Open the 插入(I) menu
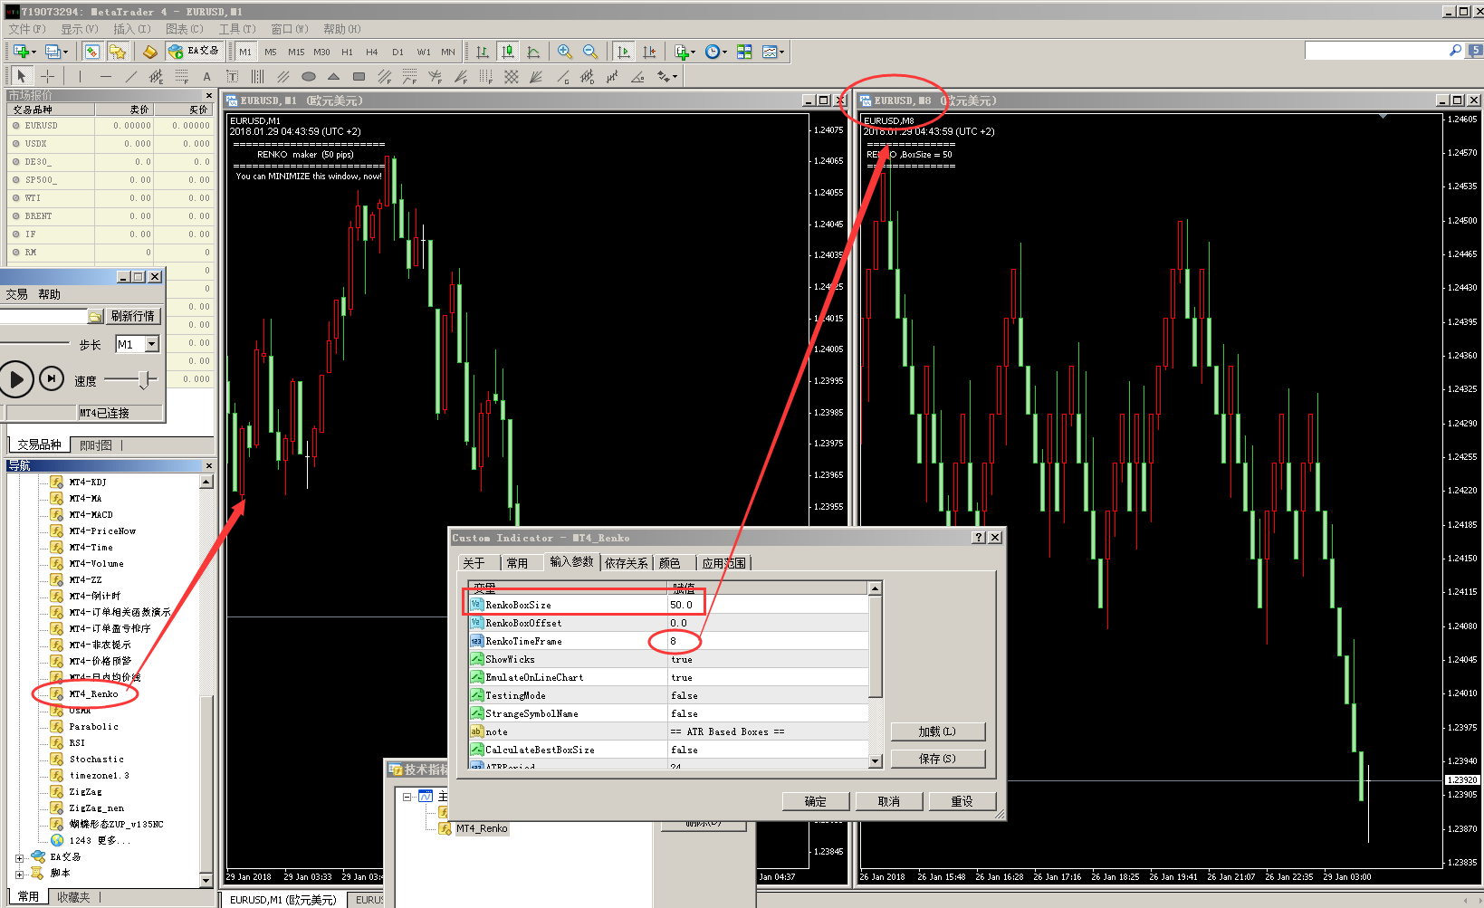Image resolution: width=1484 pixels, height=908 pixels. pyautogui.click(x=132, y=29)
